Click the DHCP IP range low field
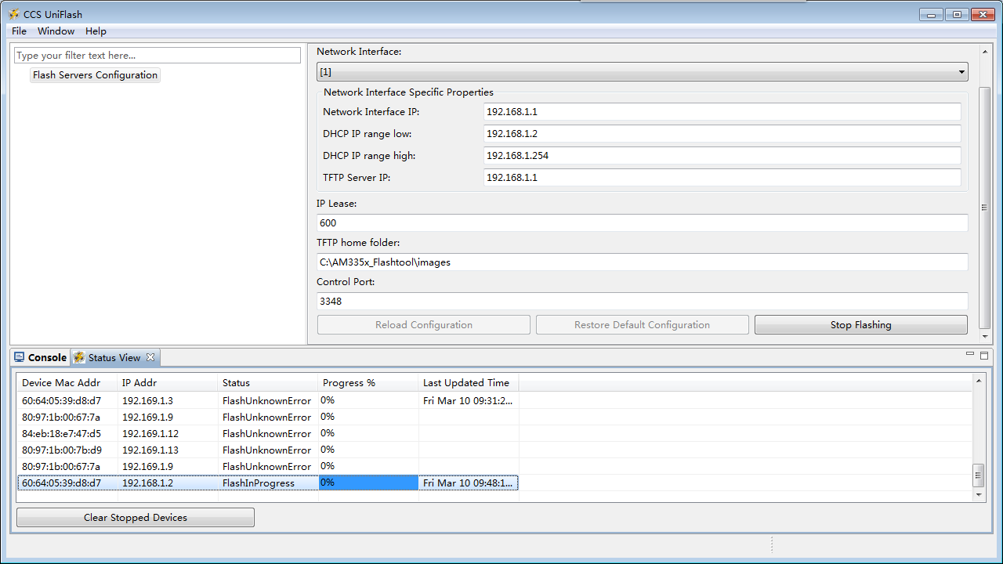Viewport: 1003px width, 564px height. 722,134
